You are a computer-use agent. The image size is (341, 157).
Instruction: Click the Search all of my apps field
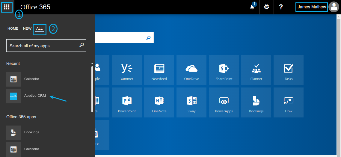pyautogui.click(x=46, y=46)
